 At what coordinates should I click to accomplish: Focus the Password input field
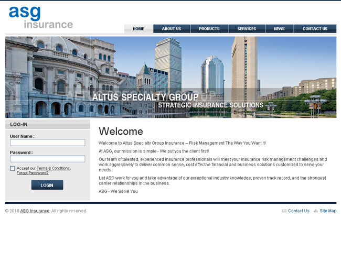47,159
